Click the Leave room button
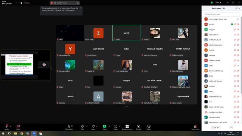 pos(195,127)
